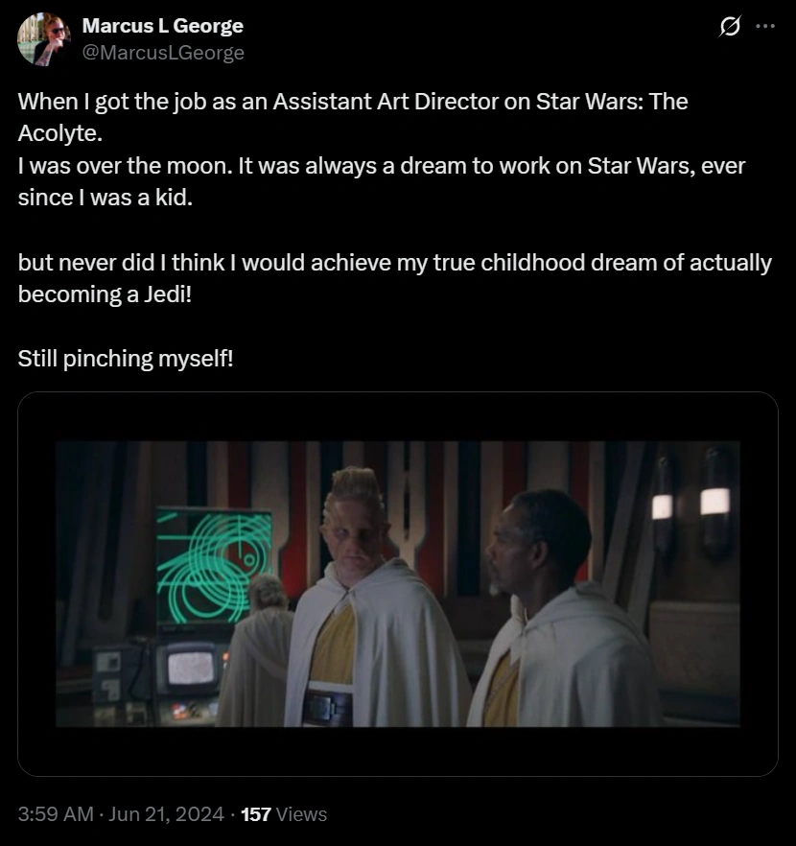Click the lit wall lamps in the photo

pyautogui.click(x=691, y=505)
